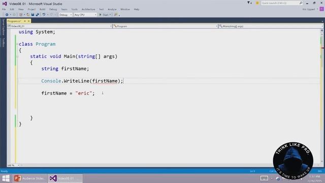
Task: Click the Ready status bar text
Action: click(x=5, y=171)
